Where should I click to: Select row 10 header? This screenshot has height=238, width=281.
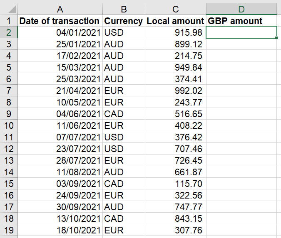point(9,125)
